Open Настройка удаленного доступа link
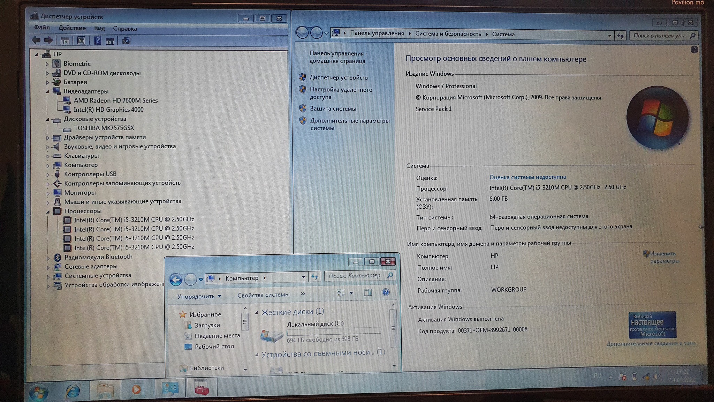Viewport: 714px width, 402px height. [x=341, y=93]
